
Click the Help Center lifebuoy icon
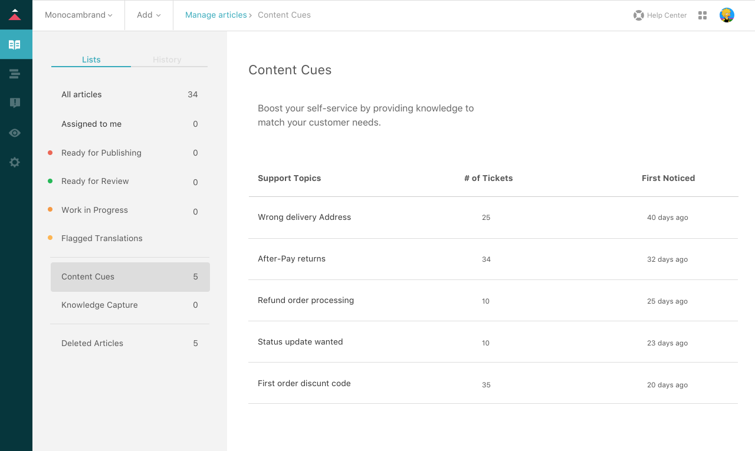tap(638, 15)
